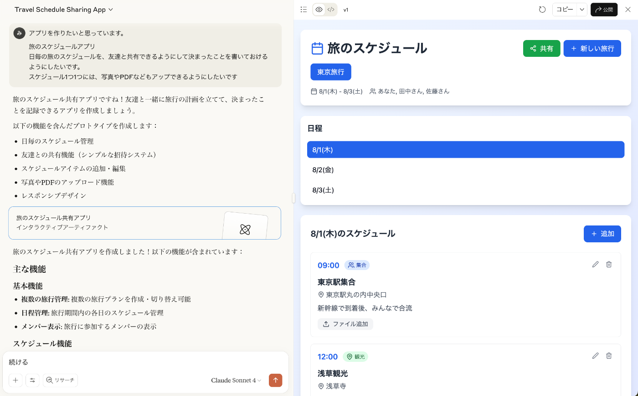This screenshot has width=638, height=396.
Task: Click the 浅草観光 card title
Action: [333, 374]
